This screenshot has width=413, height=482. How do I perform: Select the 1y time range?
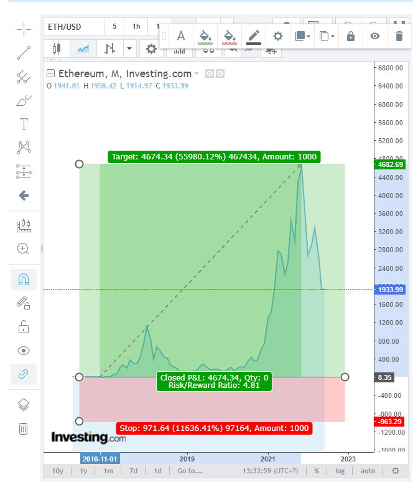83,471
